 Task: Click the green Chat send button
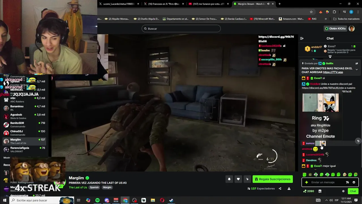click(353, 191)
